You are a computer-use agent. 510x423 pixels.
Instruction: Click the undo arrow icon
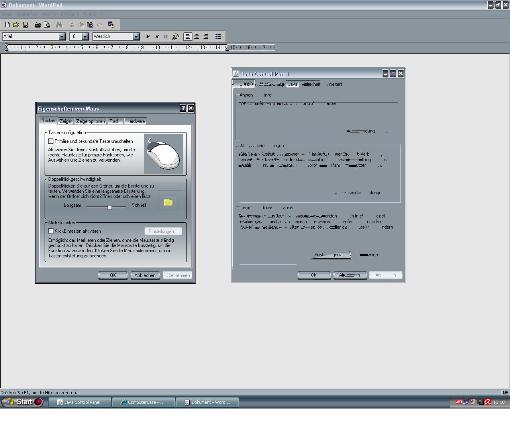click(99, 25)
